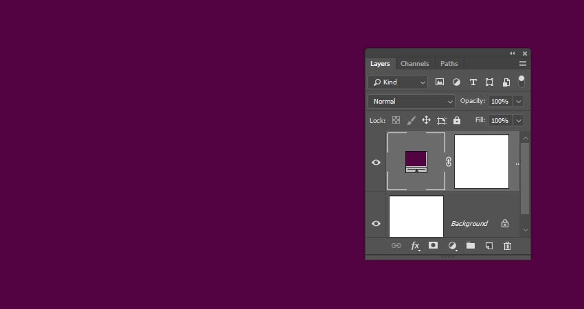Add layer mask button

(433, 245)
